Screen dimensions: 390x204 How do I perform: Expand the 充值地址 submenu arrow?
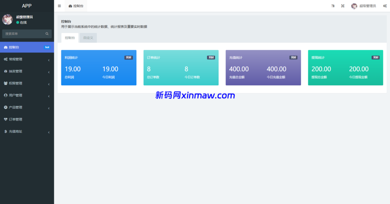click(49, 132)
